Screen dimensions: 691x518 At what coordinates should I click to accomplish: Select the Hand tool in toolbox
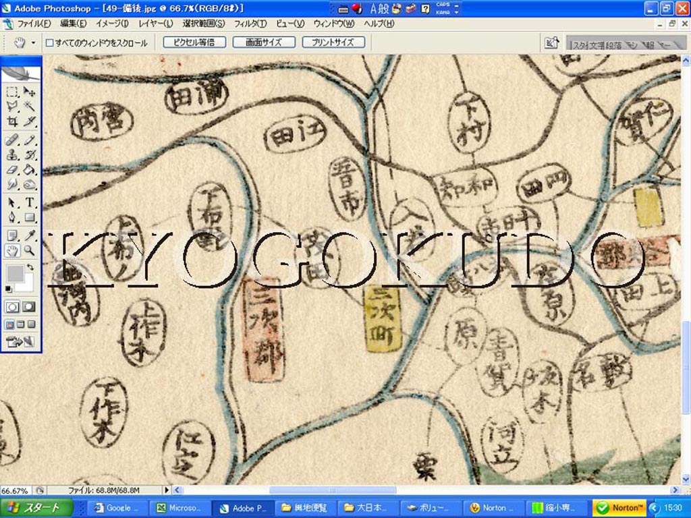pos(12,251)
